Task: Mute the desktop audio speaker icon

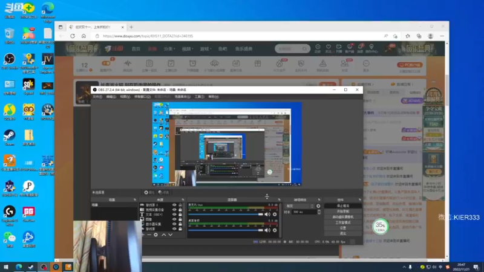Action: click(267, 230)
